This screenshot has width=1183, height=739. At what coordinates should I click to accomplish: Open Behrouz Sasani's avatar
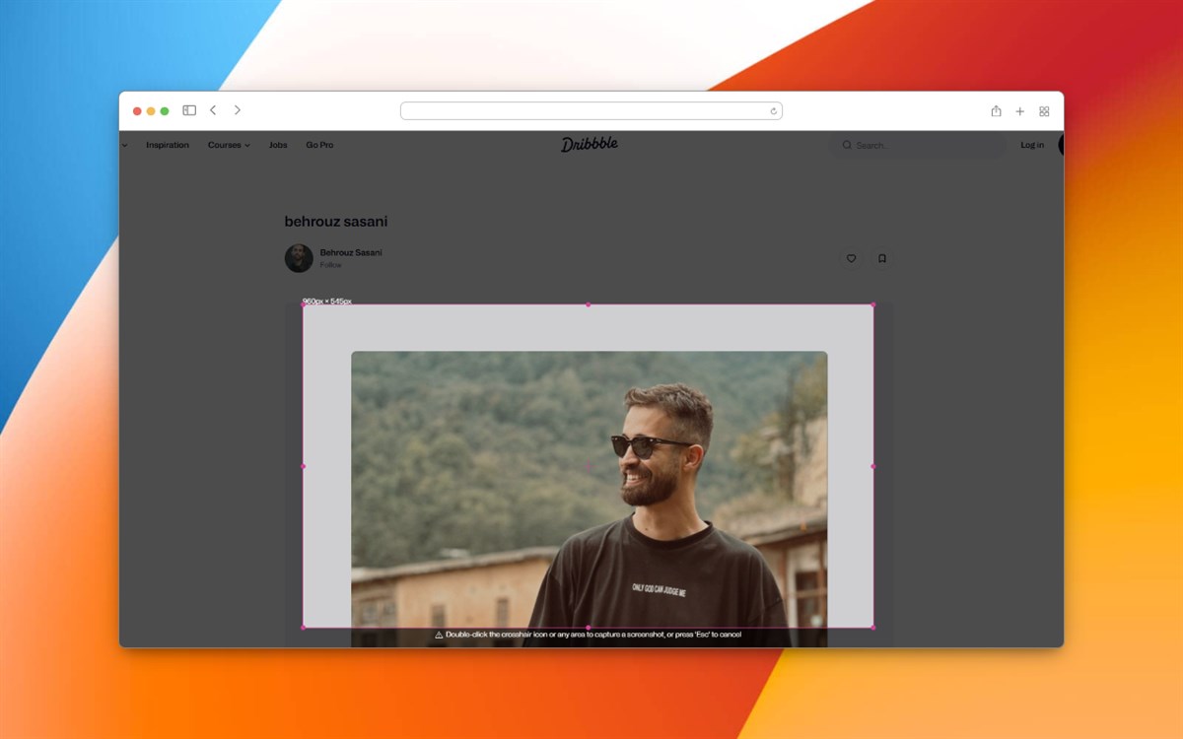[299, 258]
